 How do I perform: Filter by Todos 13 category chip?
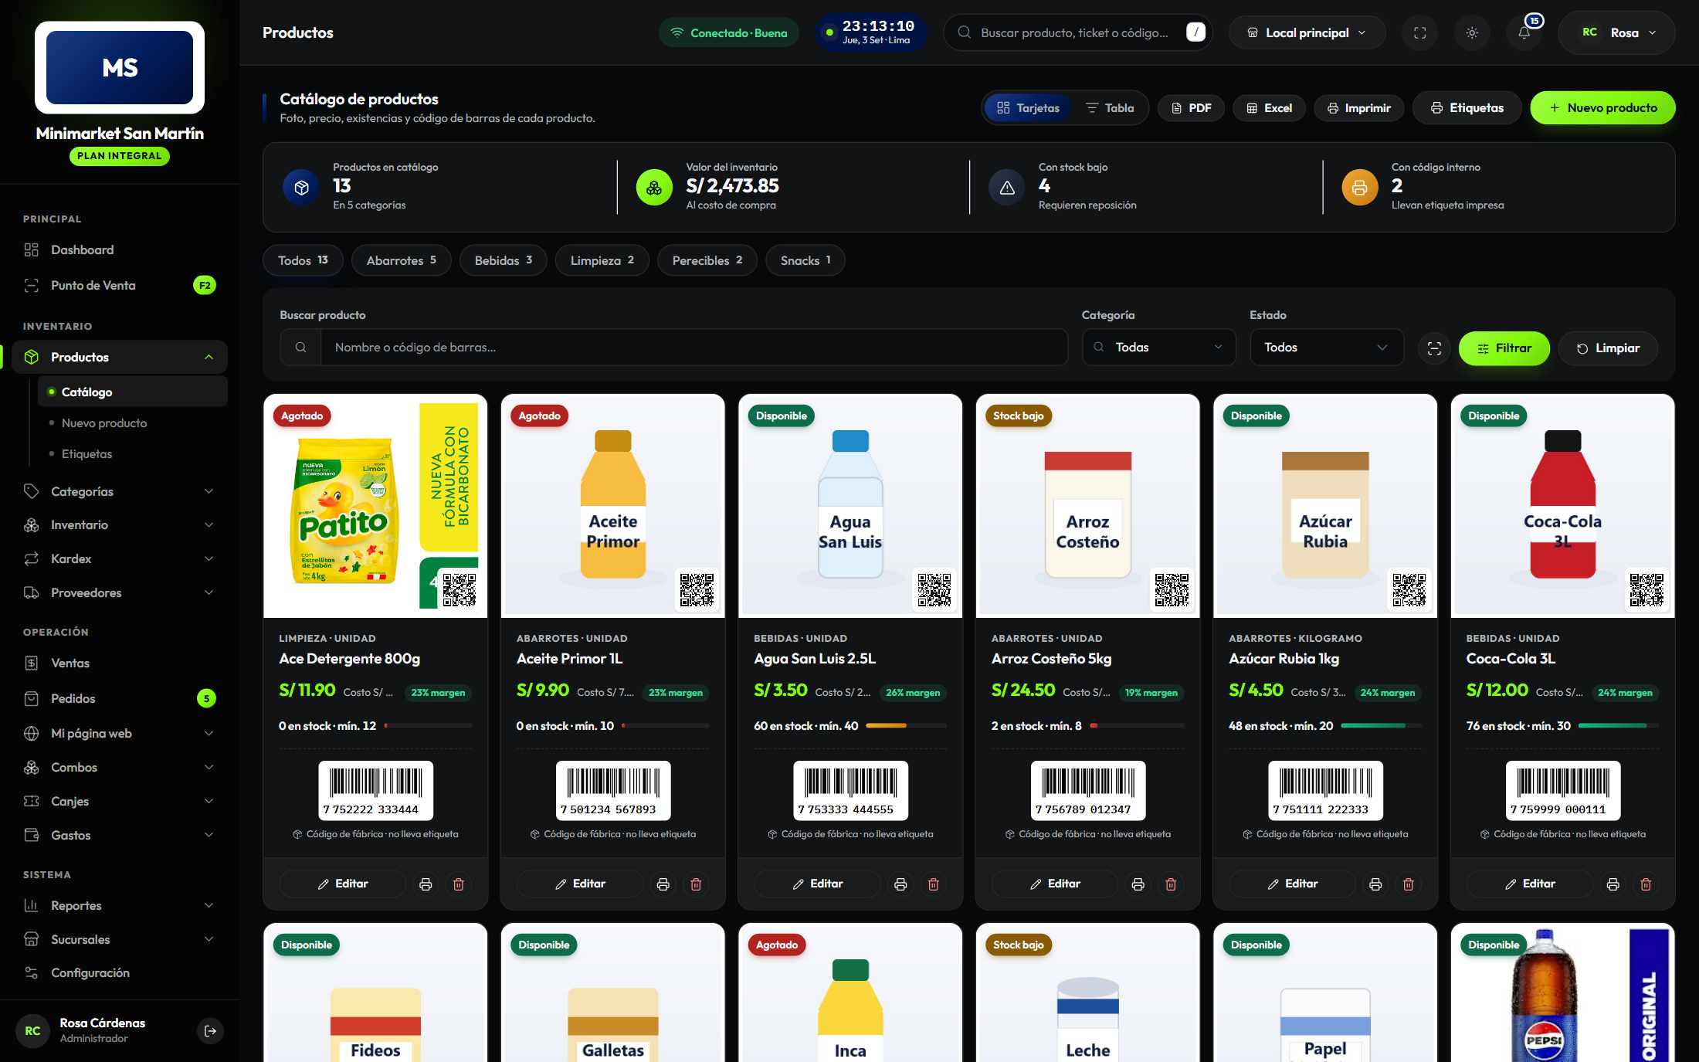coord(303,260)
